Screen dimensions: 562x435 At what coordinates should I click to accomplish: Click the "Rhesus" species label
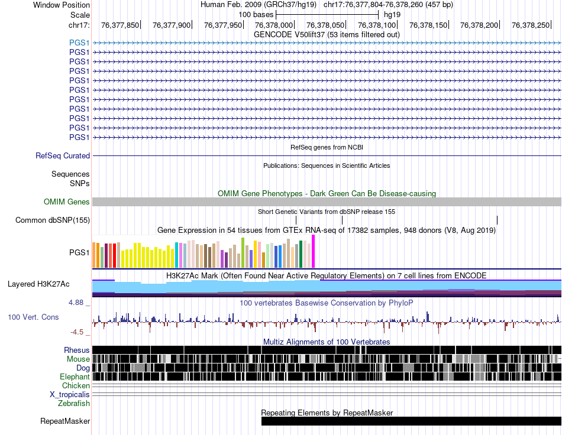[x=77, y=350]
